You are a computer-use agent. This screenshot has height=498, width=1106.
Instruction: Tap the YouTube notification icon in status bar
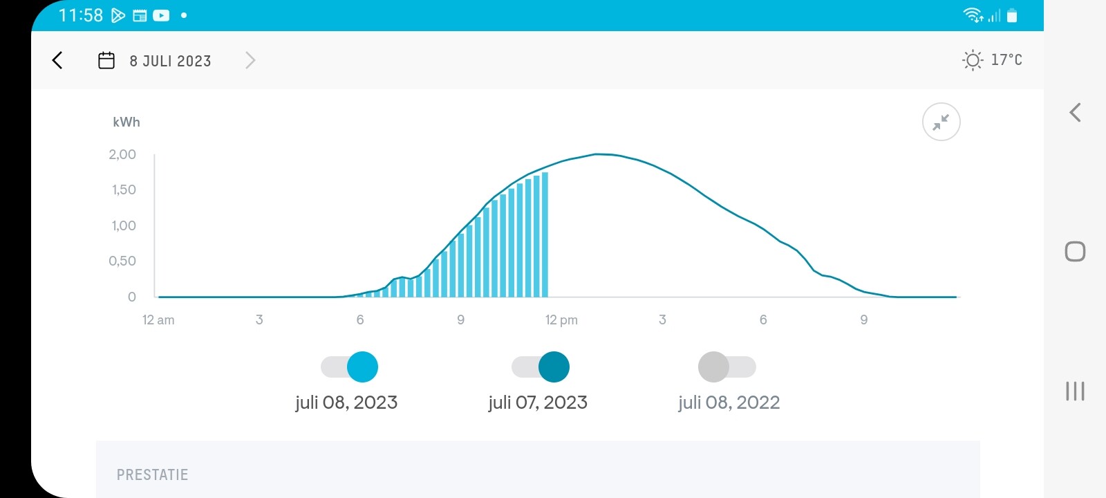[161, 16]
